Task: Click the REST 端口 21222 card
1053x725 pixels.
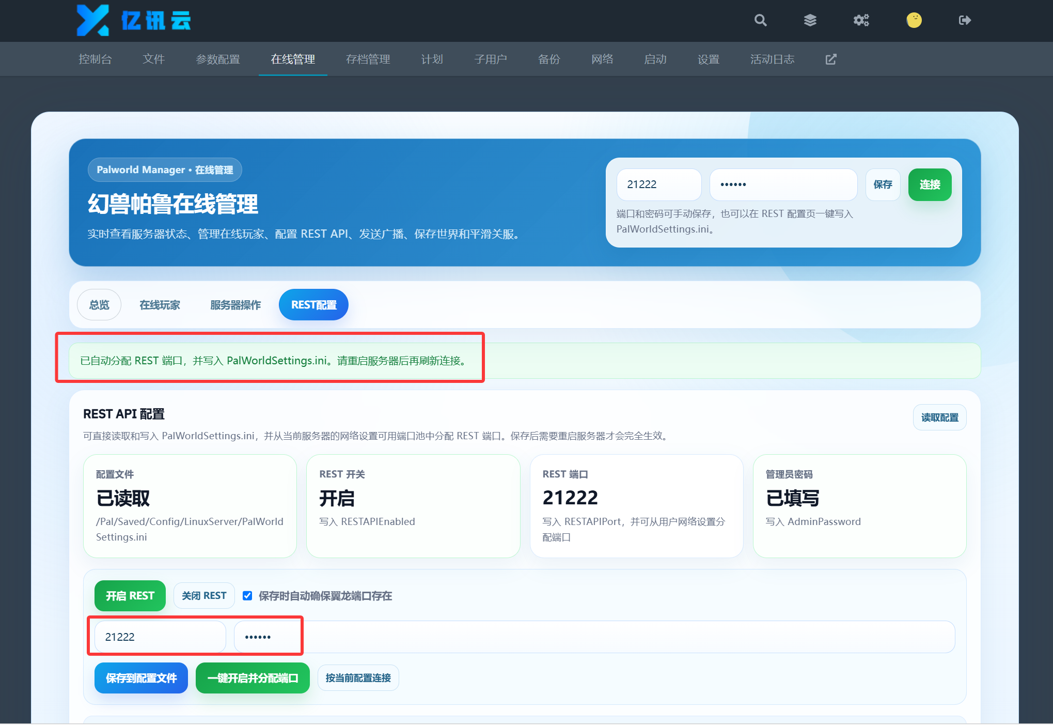Action: click(636, 506)
